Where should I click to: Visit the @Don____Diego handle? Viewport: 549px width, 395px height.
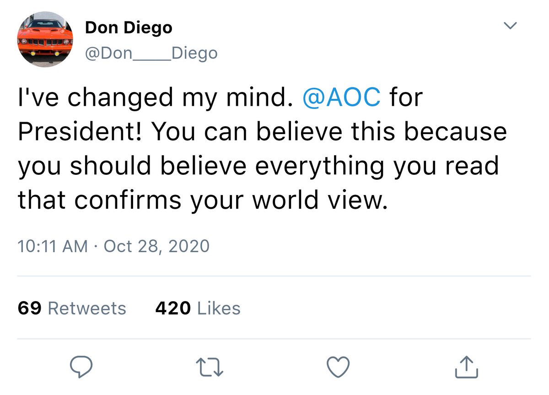click(x=151, y=54)
